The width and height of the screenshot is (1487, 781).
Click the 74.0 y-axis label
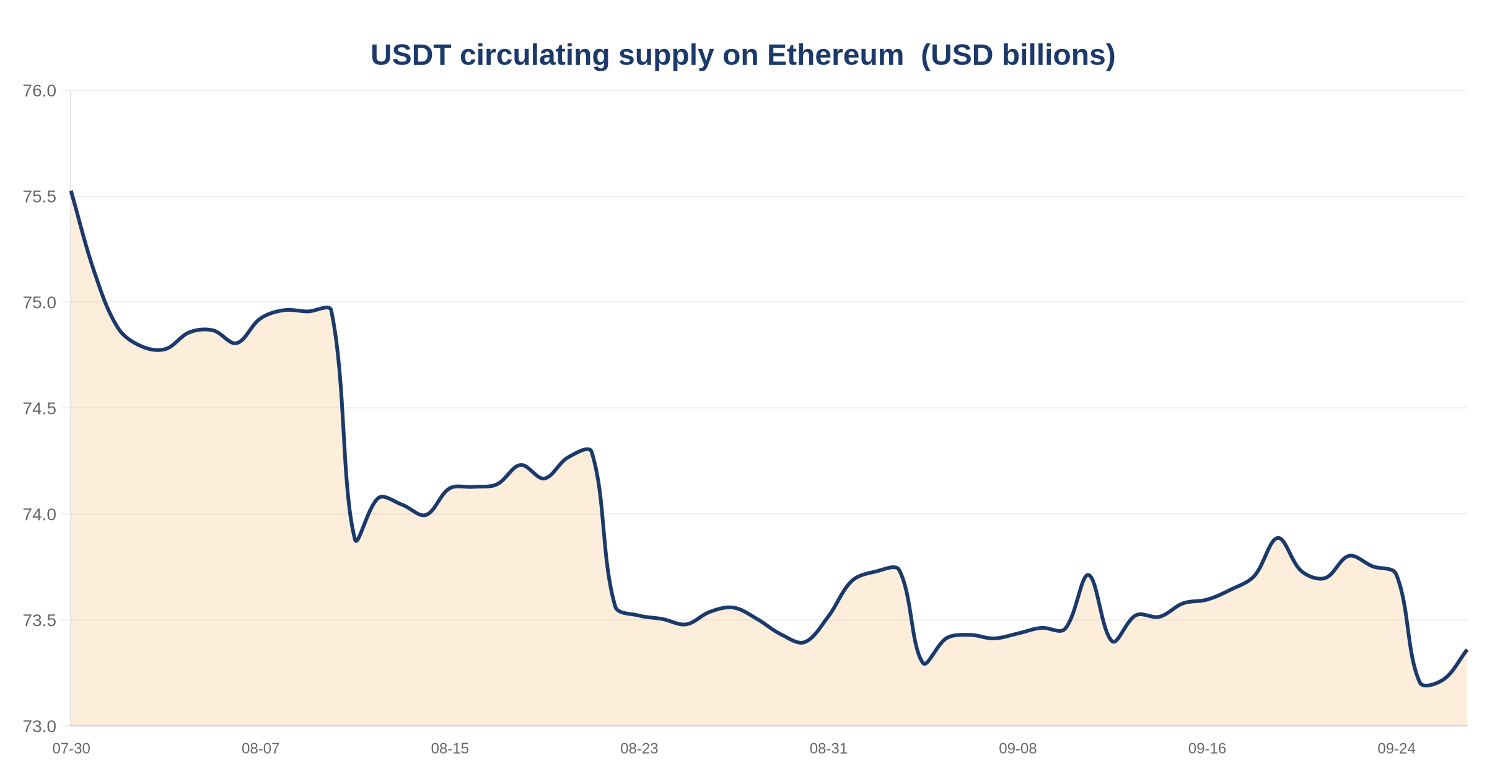point(40,514)
